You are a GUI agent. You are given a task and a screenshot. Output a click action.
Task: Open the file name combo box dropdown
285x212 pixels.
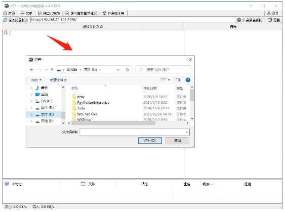187,132
